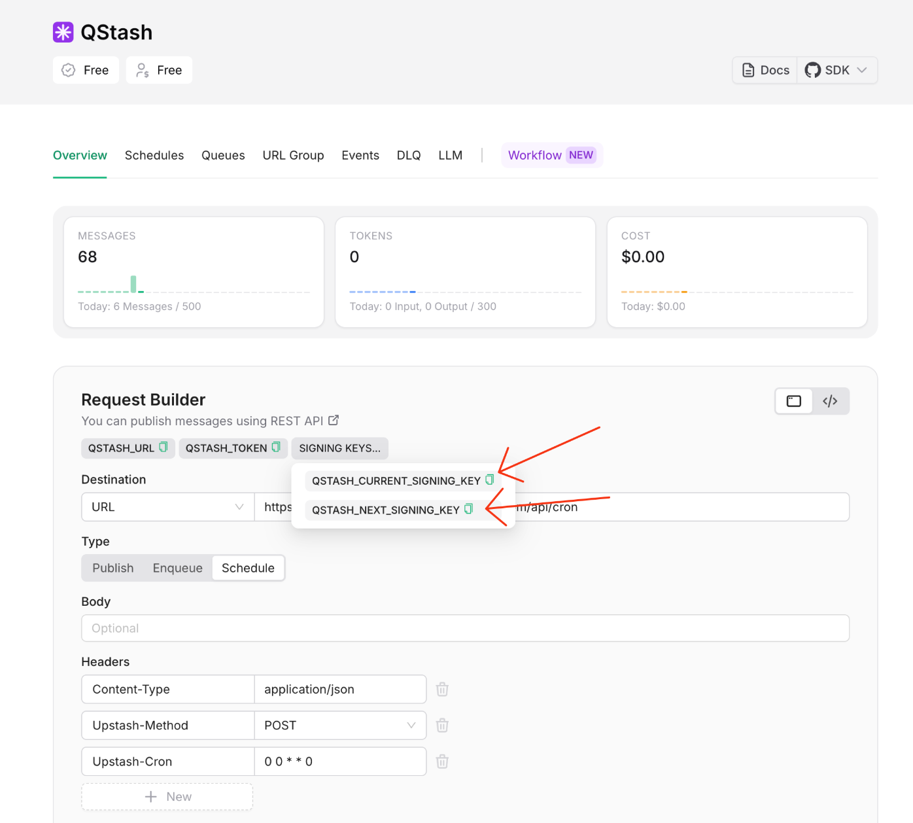Click the QStash logo icon
913x823 pixels.
tap(63, 32)
